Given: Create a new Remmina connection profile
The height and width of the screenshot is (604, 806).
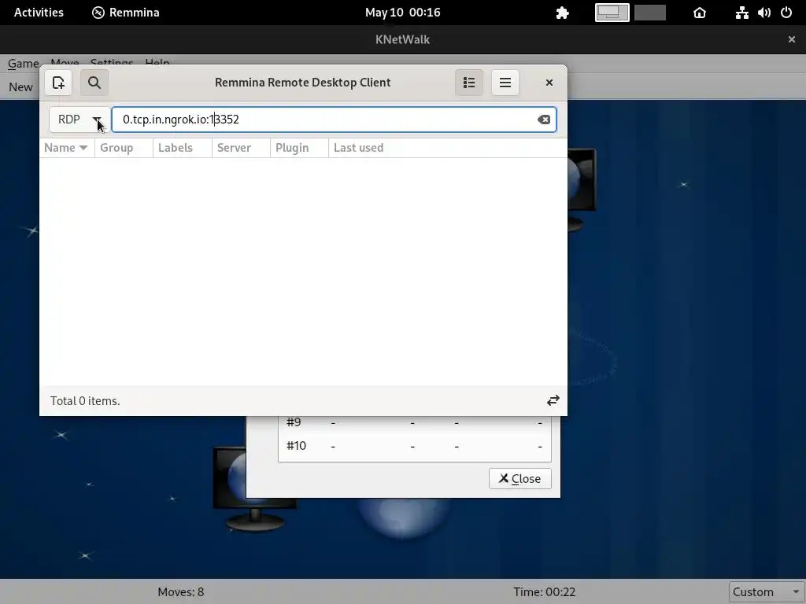Looking at the screenshot, I should (58, 83).
